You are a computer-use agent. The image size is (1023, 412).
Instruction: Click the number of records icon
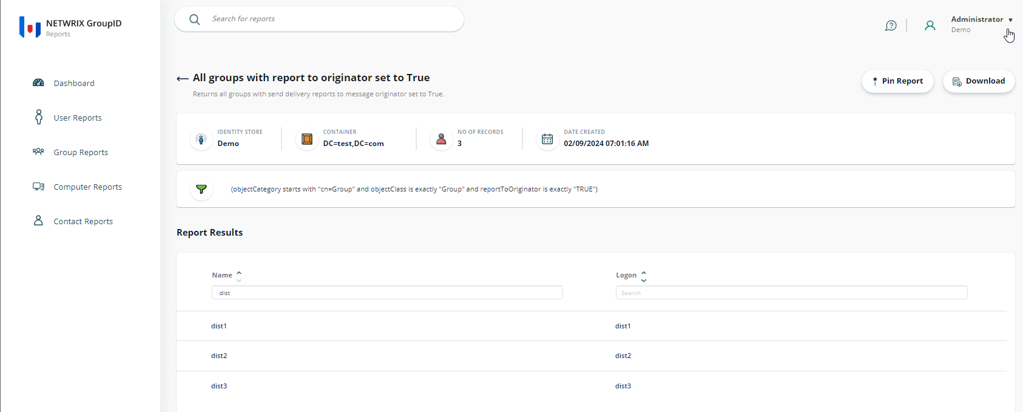[x=441, y=139]
